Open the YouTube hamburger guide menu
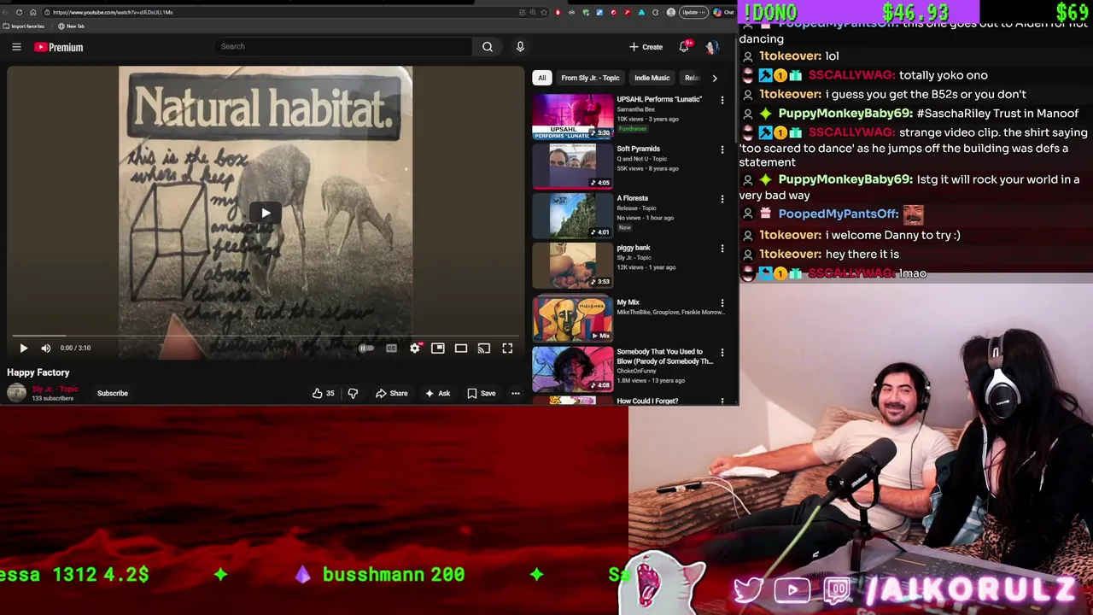The height and width of the screenshot is (615, 1093). tap(16, 47)
